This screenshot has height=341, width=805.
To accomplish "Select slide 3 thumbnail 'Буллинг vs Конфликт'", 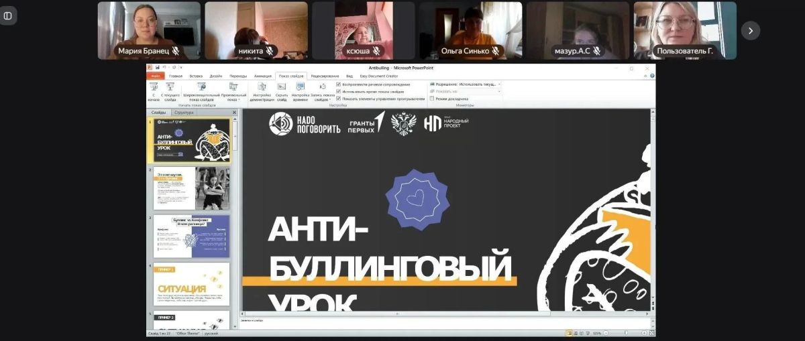I will pos(192,236).
